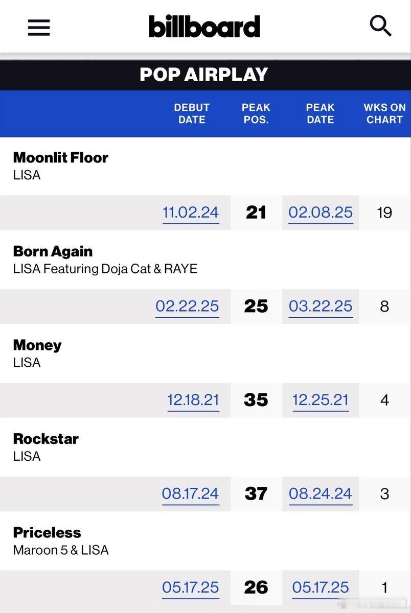The image size is (411, 613).
Task: Open the hamburger menu icon
Action: 39,27
